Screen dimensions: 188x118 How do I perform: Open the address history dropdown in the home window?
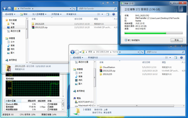[x=138, y=52]
